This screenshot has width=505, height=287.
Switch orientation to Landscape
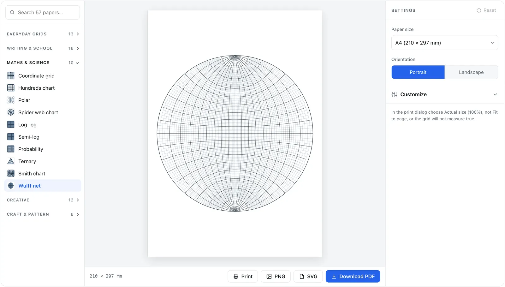[x=471, y=72]
